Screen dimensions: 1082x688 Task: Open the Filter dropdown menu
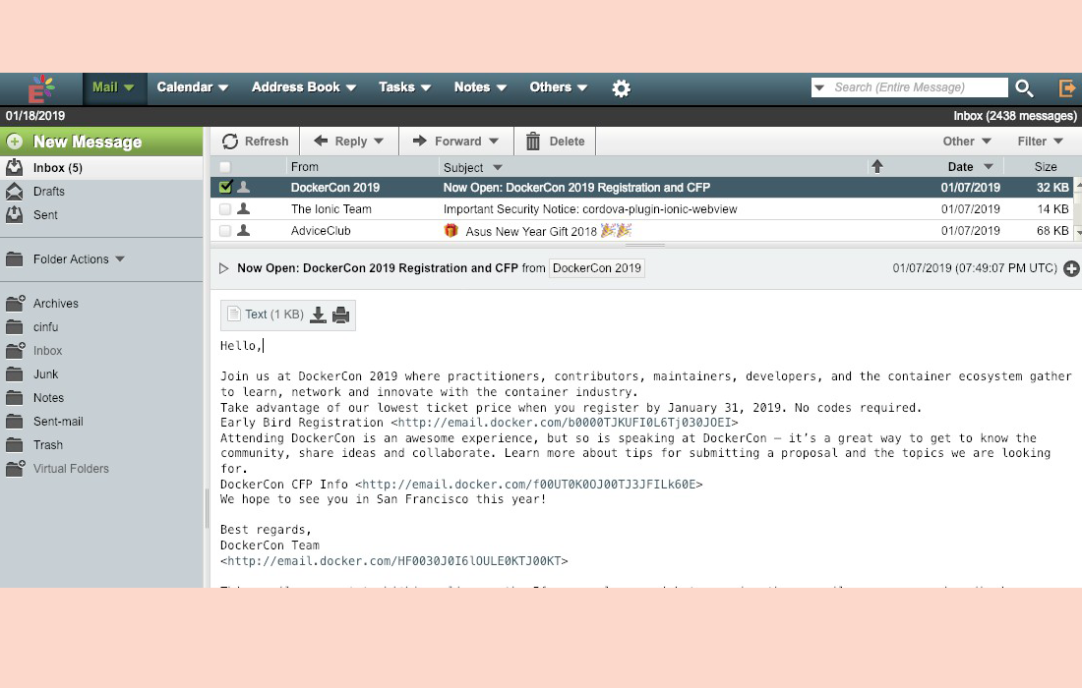[x=1040, y=142]
